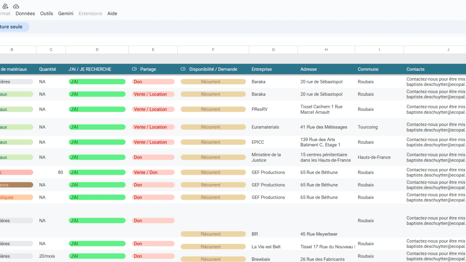Viewport: 466px width, 262px height.
Task: Open the Données menu
Action: click(25, 13)
